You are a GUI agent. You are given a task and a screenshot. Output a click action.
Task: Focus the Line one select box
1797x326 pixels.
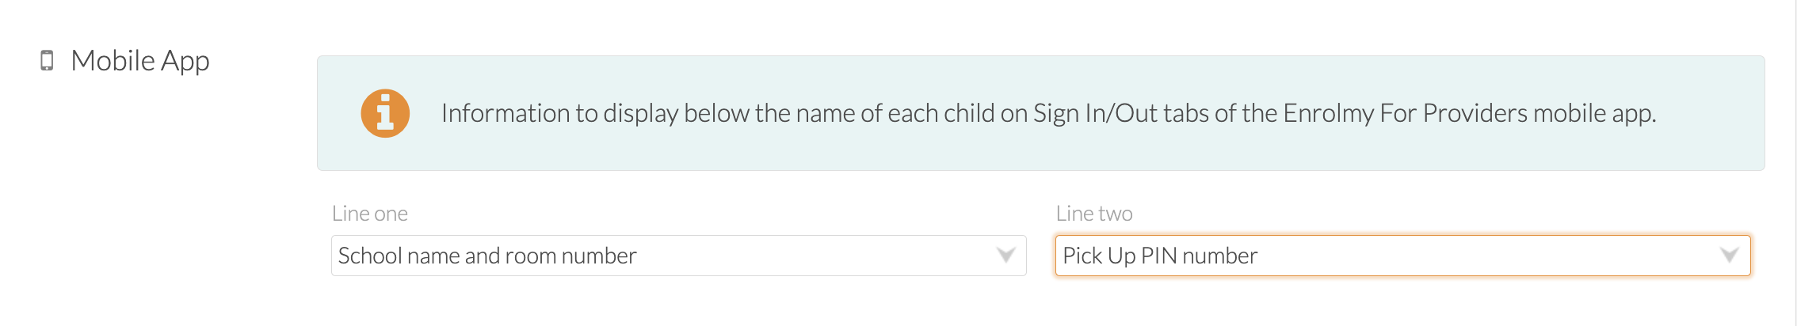[x=679, y=256]
